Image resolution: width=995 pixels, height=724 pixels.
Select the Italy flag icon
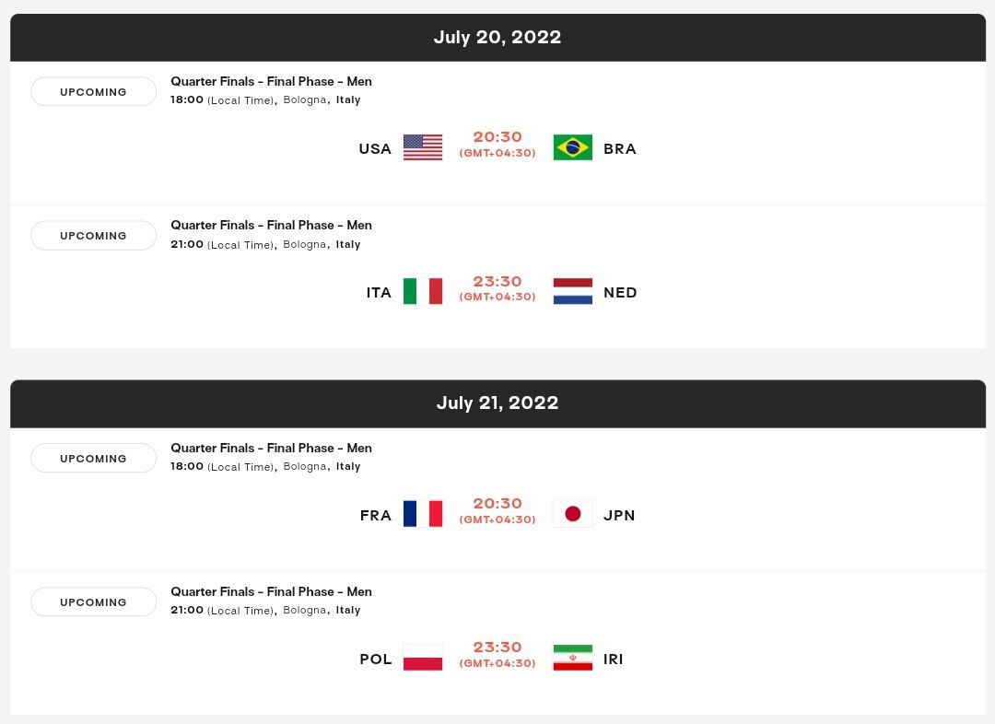tap(423, 291)
